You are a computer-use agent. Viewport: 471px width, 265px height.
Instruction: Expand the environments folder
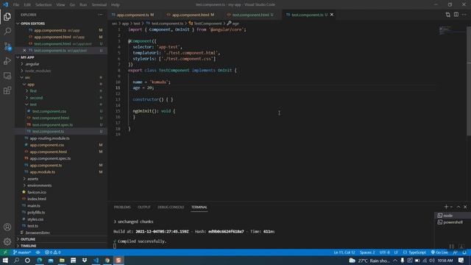pos(39,185)
